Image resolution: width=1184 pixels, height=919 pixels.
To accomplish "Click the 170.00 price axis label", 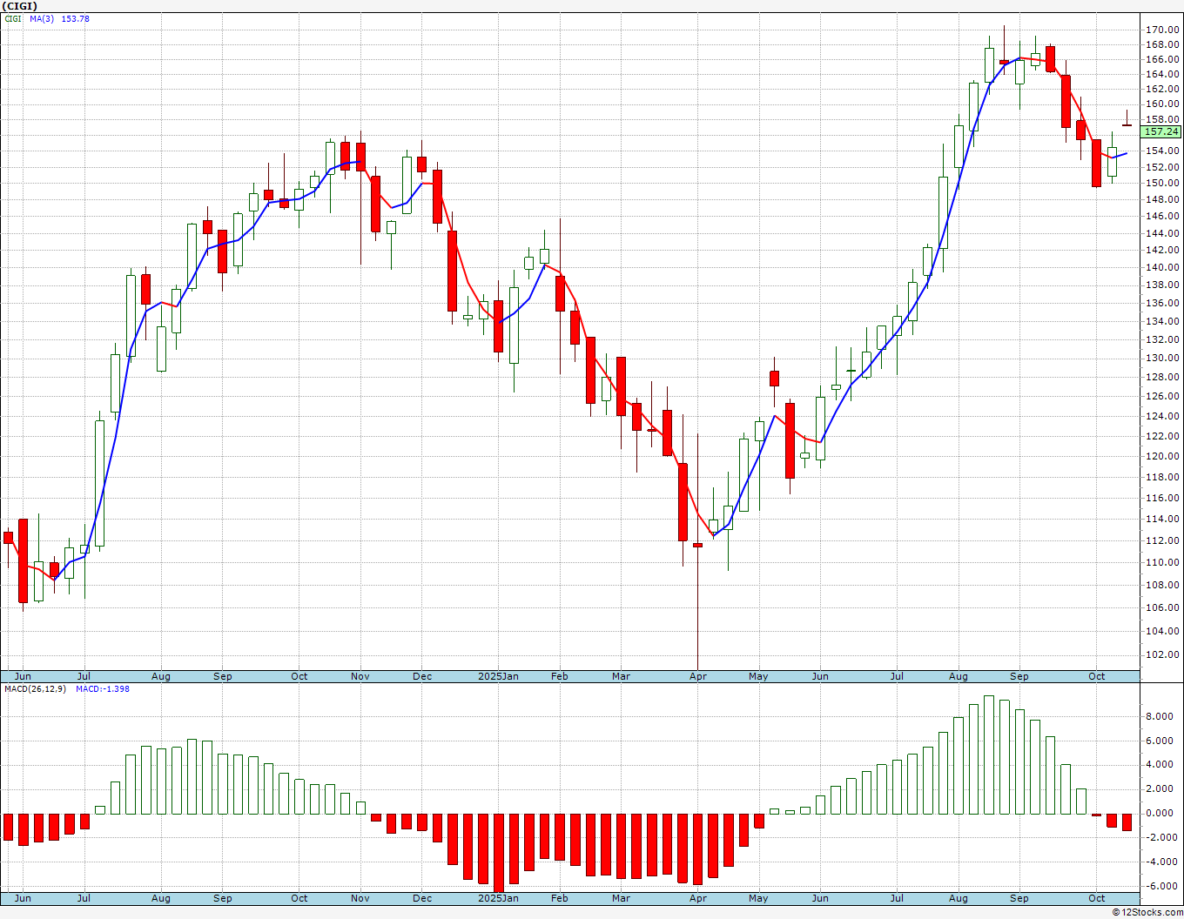I will tap(1162, 30).
